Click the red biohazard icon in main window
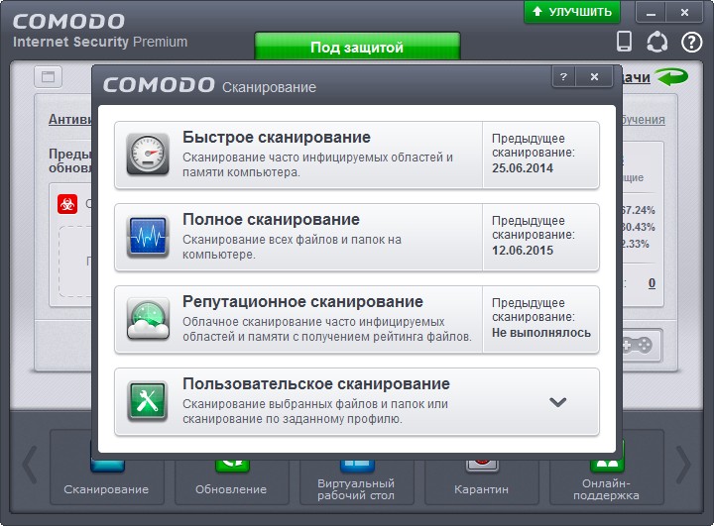 [x=67, y=204]
